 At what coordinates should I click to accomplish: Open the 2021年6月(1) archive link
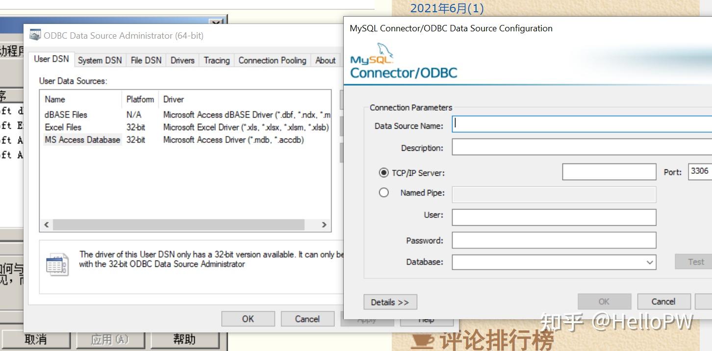click(x=447, y=8)
